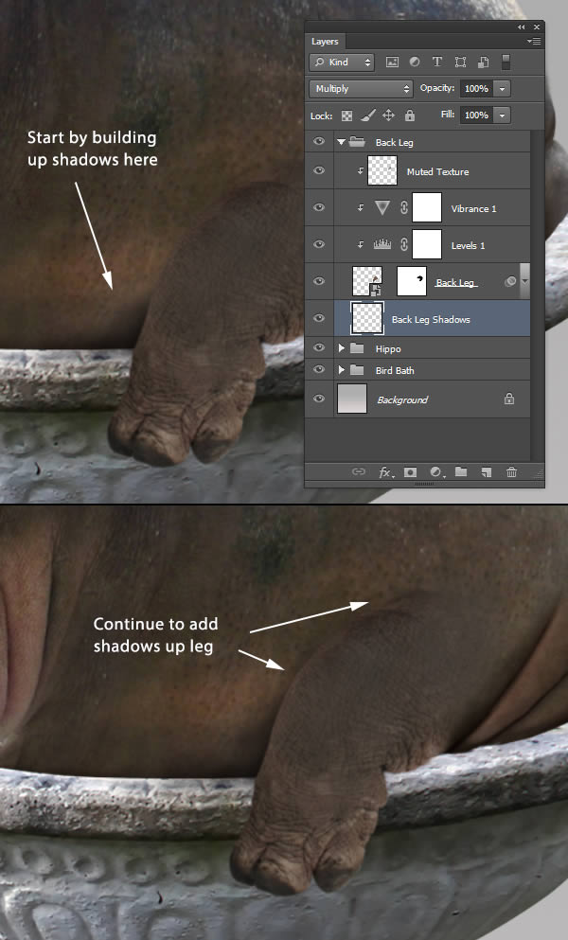Hide the Back Leg smart object layer
This screenshot has width=568, height=940.
(319, 281)
